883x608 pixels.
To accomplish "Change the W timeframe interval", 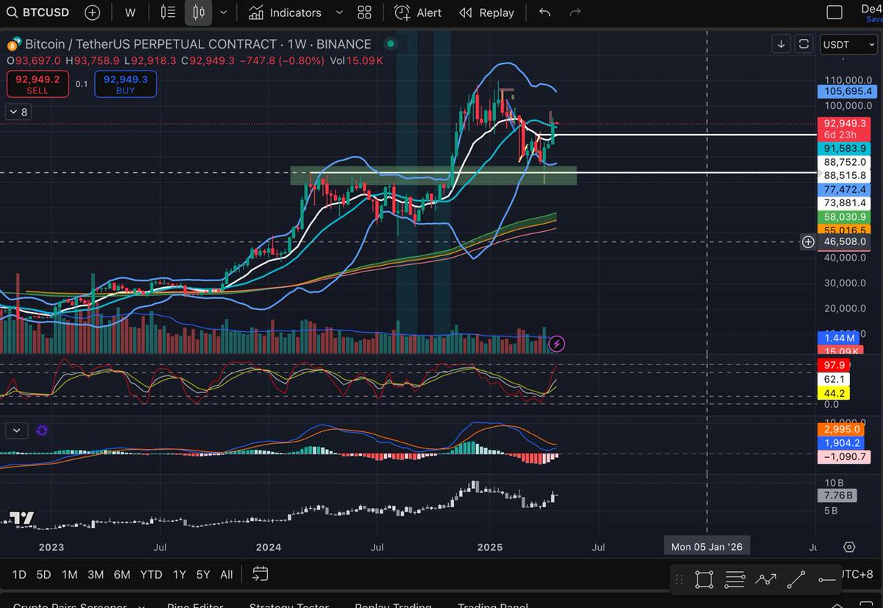I will coord(130,13).
